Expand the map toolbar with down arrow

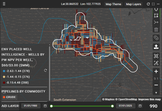[x=156, y=93]
